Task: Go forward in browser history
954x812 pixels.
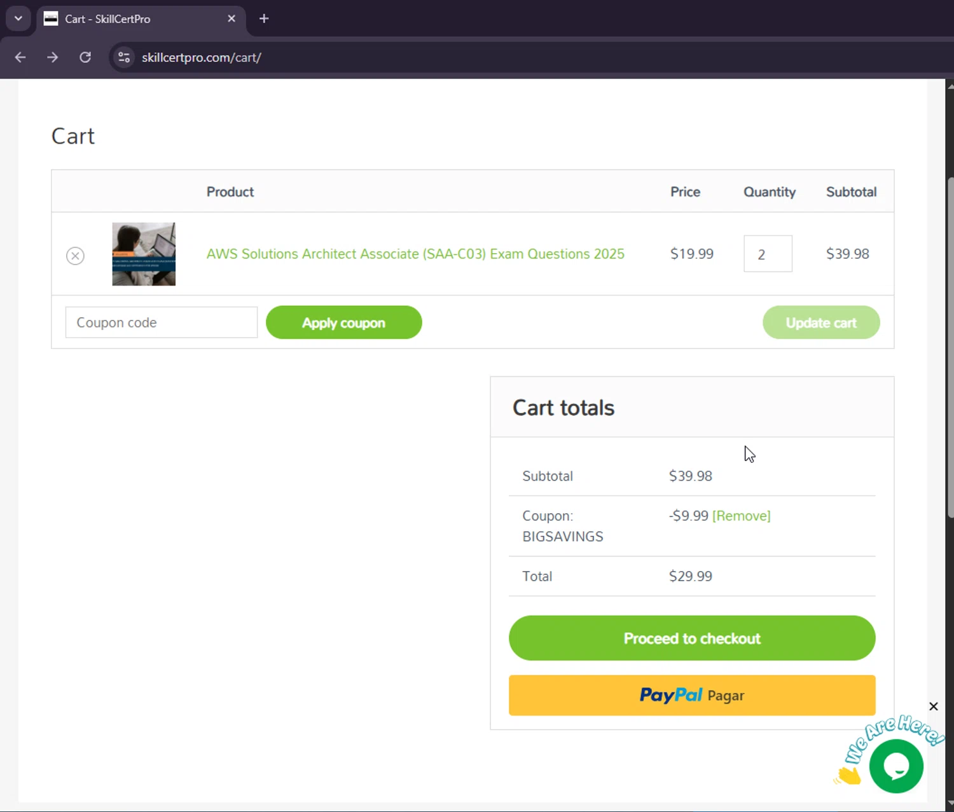Action: 53,57
